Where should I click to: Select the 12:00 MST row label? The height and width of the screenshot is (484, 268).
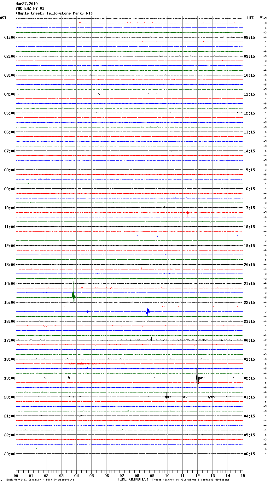pos(10,246)
